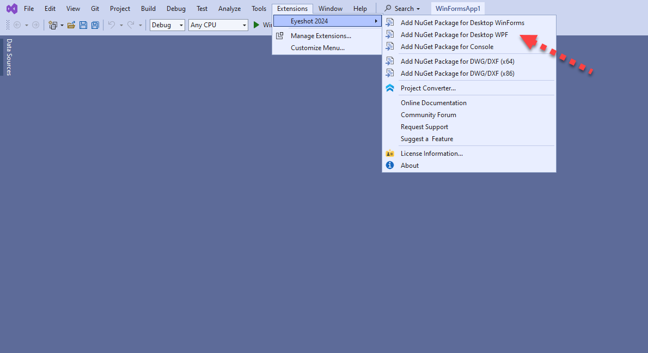Click the License Information badge icon
648x353 pixels.
tap(390, 154)
